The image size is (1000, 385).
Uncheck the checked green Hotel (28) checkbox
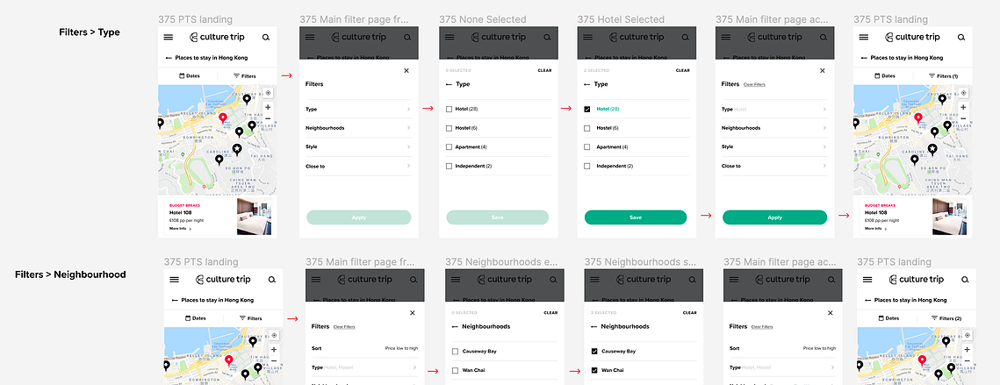[x=586, y=109]
